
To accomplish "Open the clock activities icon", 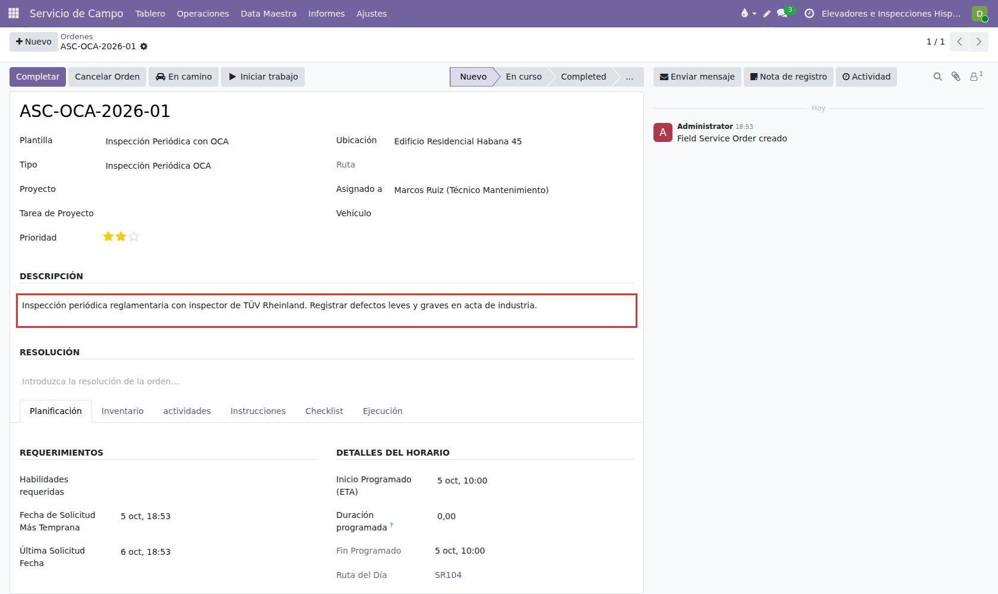I will coord(809,13).
